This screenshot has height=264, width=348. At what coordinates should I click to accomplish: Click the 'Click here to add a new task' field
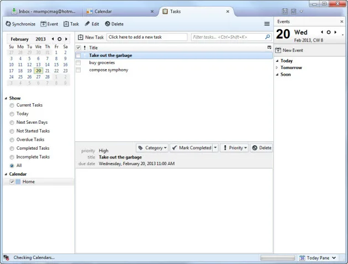tap(147, 37)
